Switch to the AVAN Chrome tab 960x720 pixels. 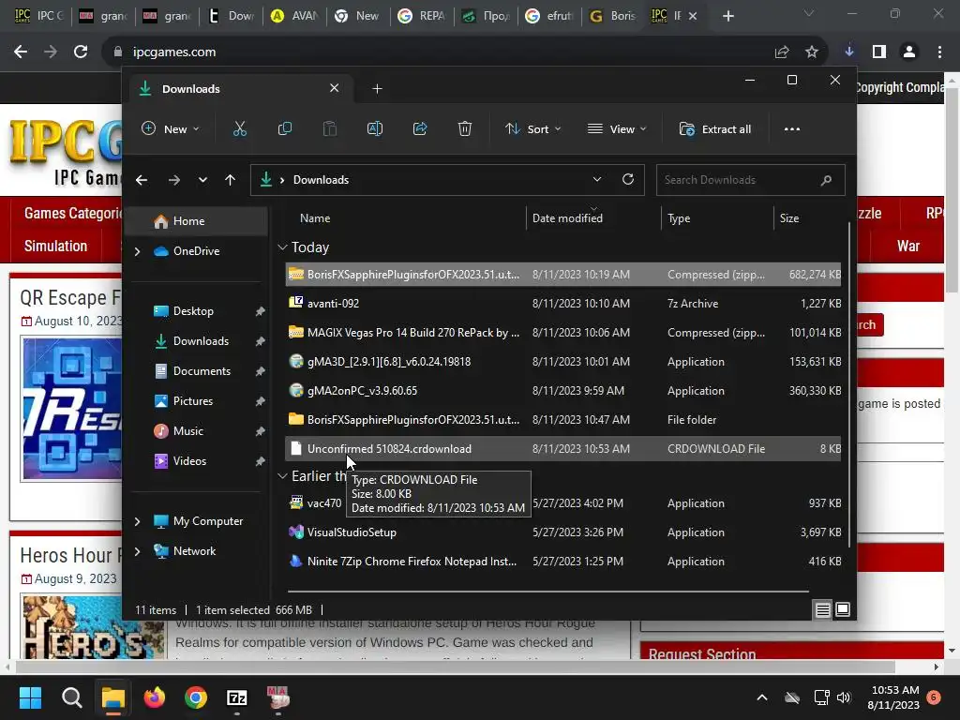coord(294,16)
